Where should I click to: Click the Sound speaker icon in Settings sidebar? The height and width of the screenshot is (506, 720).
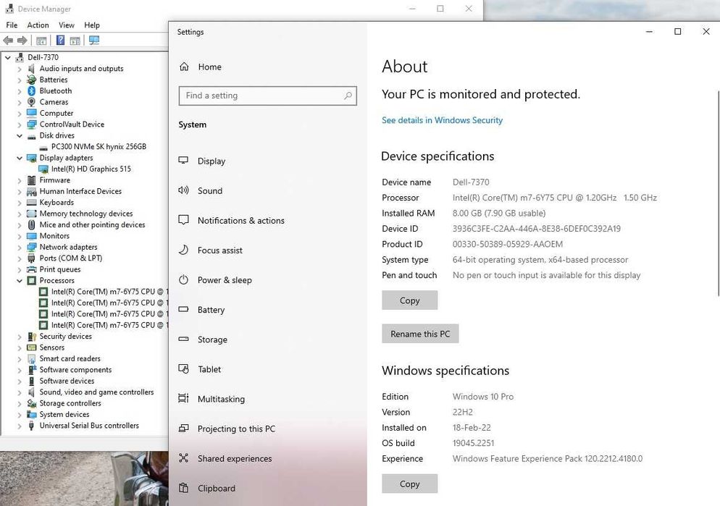(184, 190)
